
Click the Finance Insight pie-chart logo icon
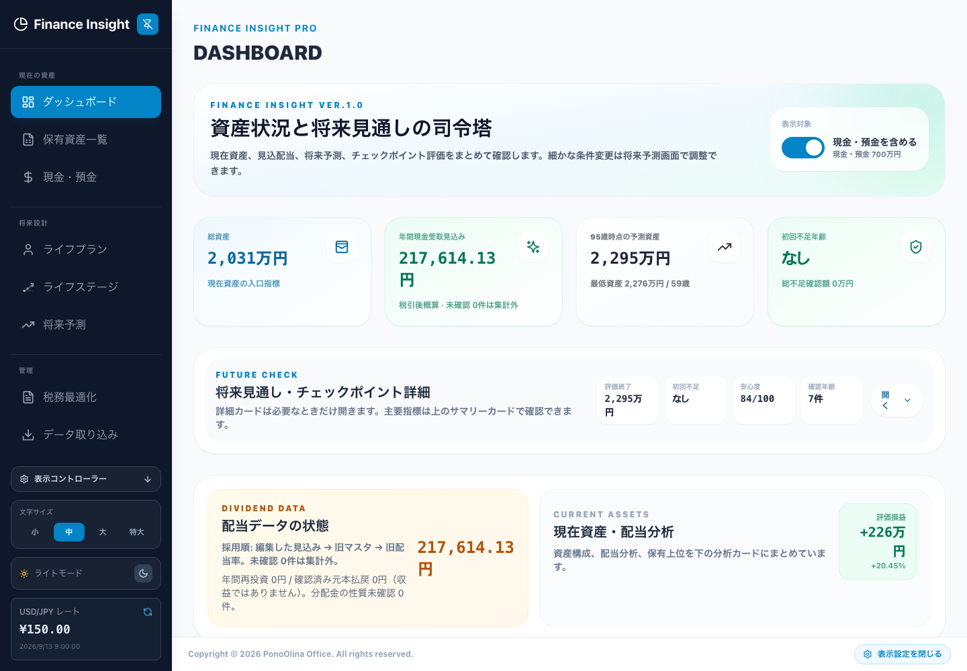(21, 24)
